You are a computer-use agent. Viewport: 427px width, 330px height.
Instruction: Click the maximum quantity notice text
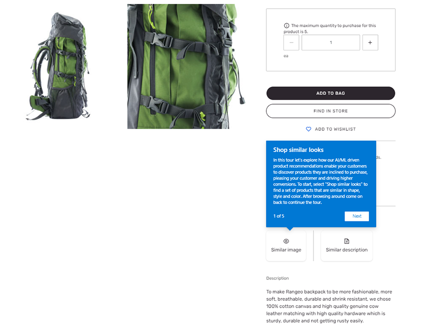coord(330,29)
